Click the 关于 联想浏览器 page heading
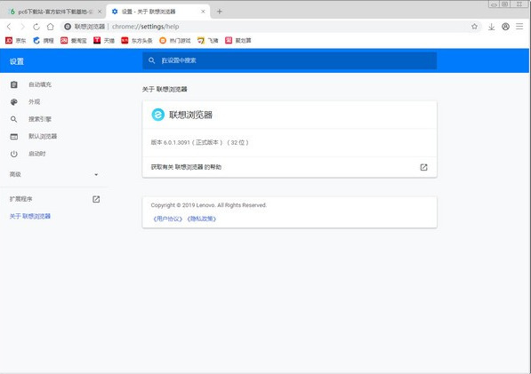This screenshot has height=374, width=531. (165, 89)
